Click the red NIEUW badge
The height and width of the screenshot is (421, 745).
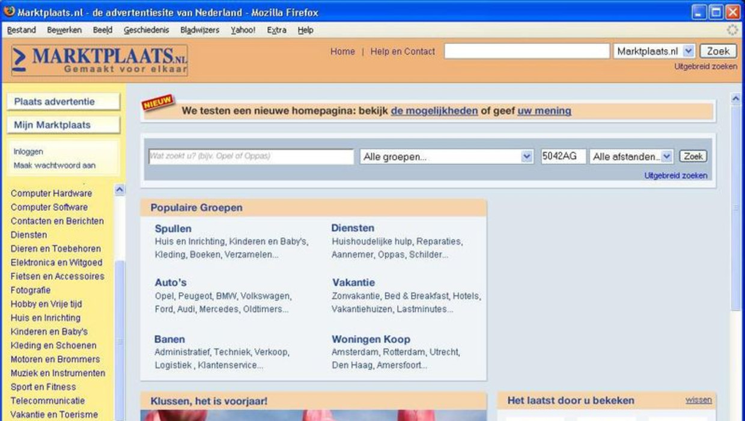157,103
